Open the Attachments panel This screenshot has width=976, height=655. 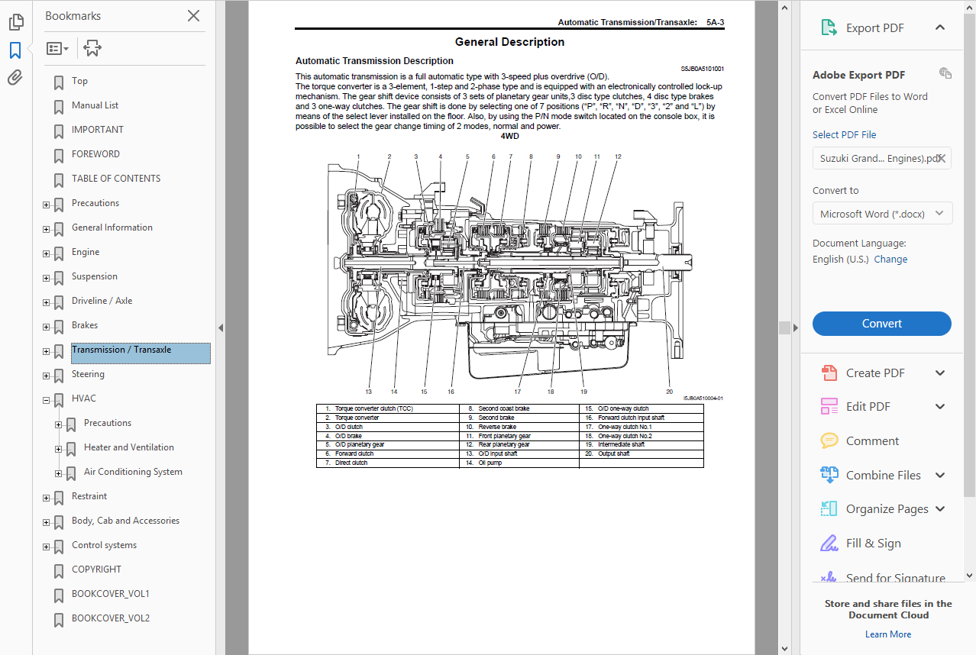click(16, 76)
